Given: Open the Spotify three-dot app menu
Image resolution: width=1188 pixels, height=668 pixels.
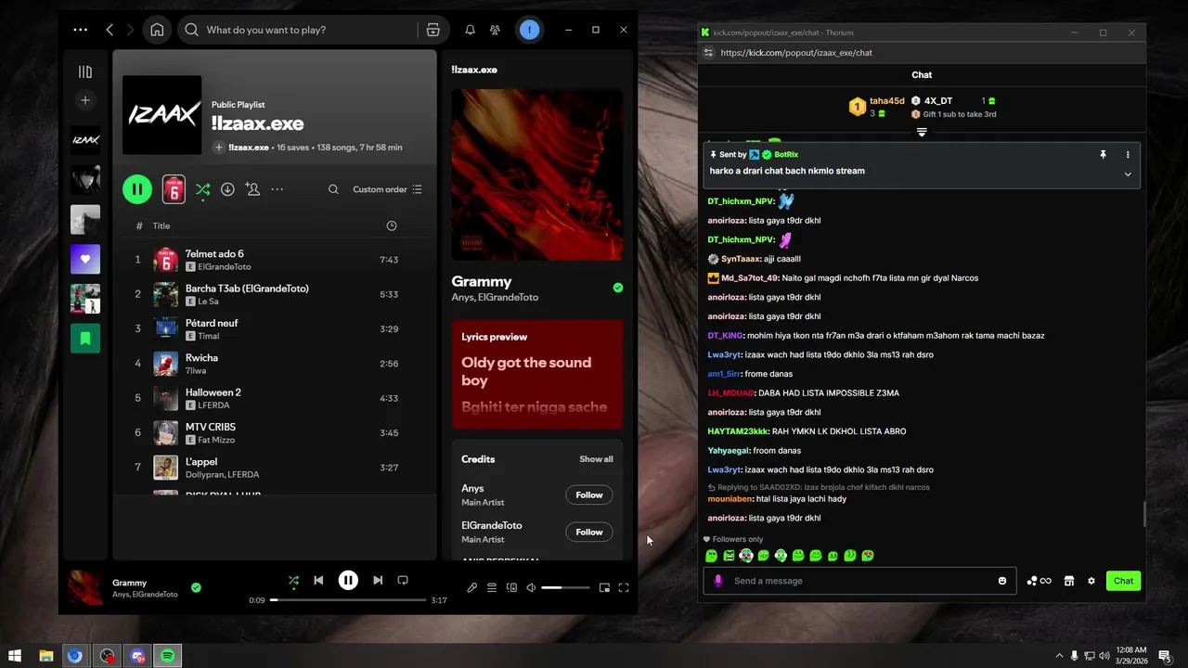Looking at the screenshot, I should (81, 30).
